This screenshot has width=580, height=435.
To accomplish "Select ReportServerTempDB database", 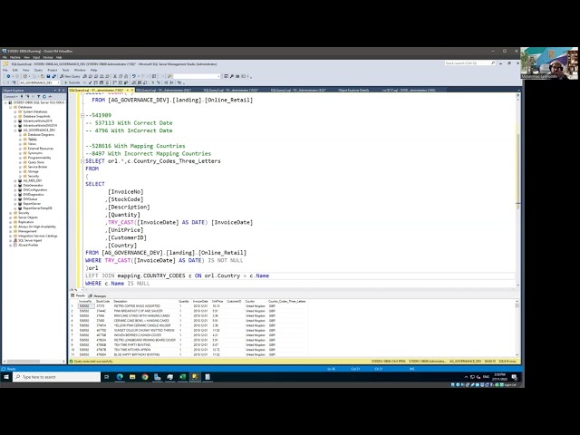I will pyautogui.click(x=37, y=208).
